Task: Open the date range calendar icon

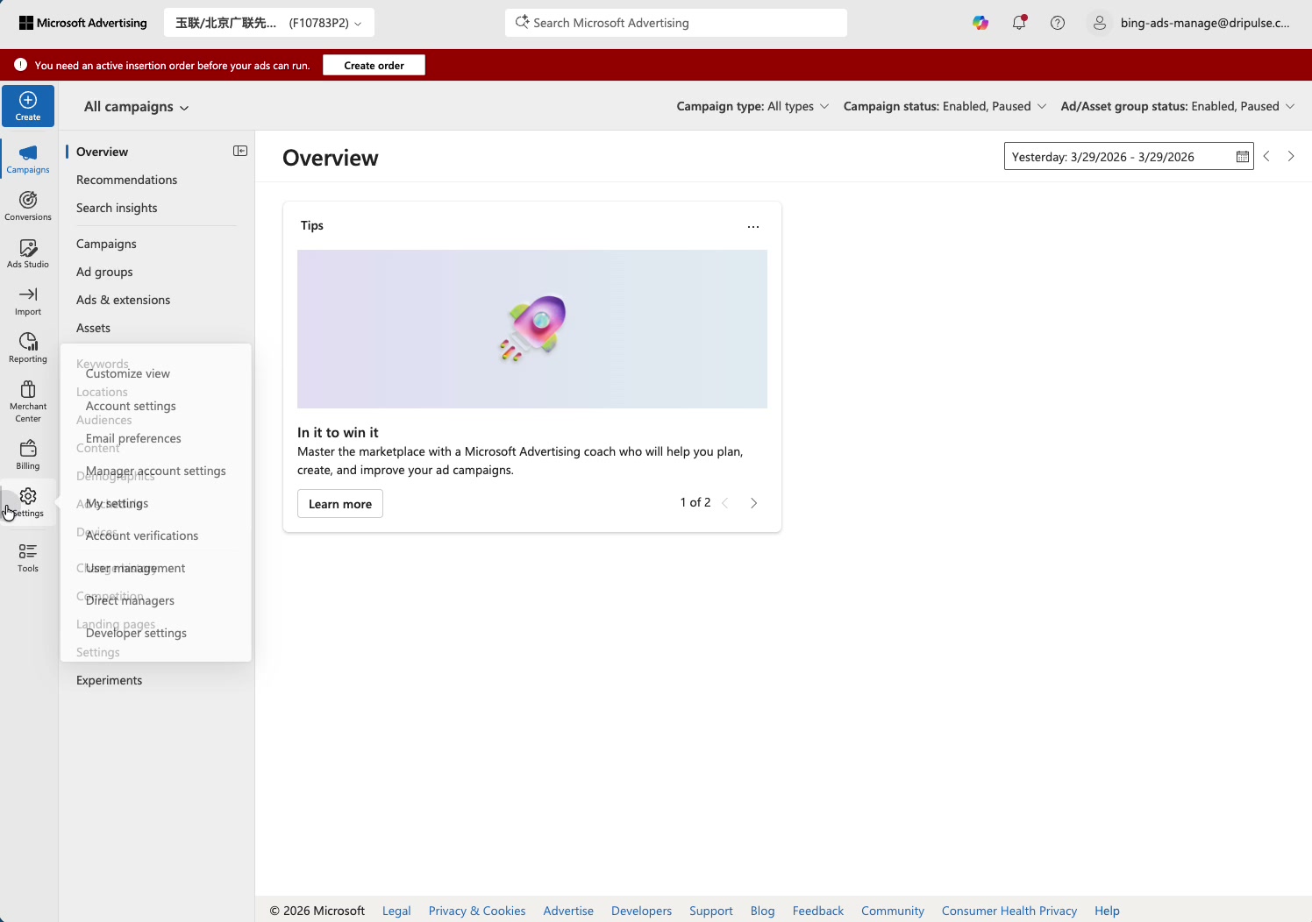Action: click(1243, 157)
